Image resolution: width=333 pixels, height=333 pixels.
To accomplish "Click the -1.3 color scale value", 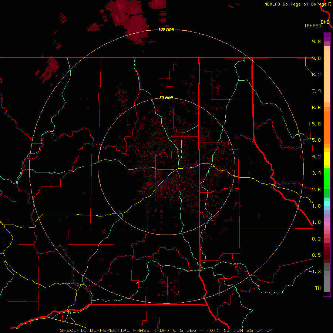I will click(x=315, y=272).
